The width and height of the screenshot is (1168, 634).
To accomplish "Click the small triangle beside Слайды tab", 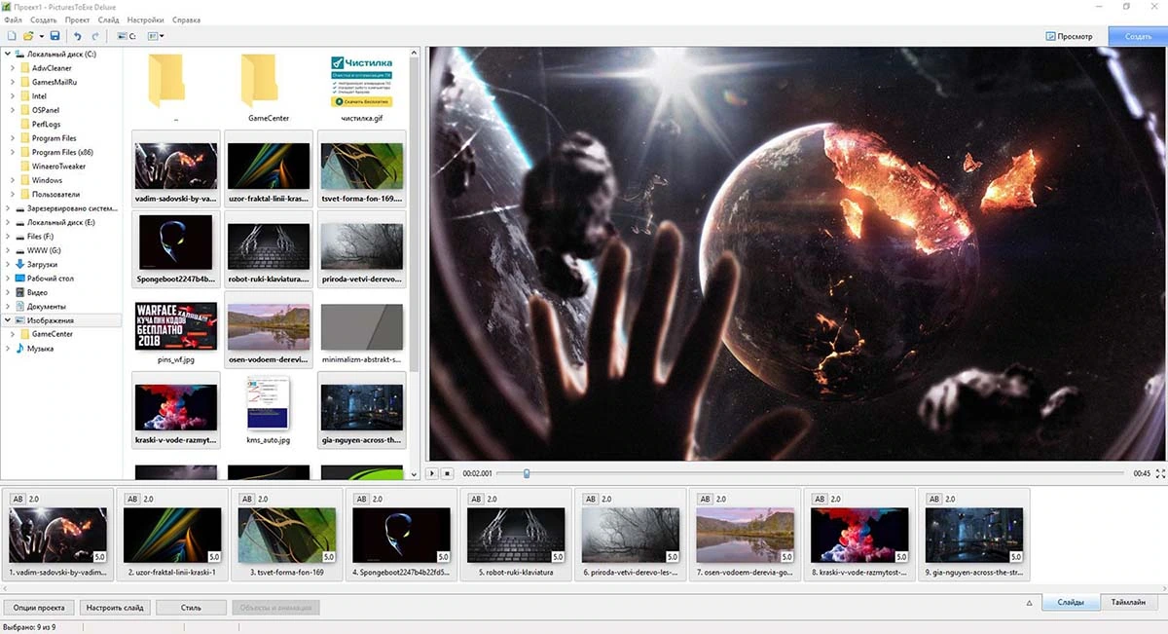I will pos(1030,603).
